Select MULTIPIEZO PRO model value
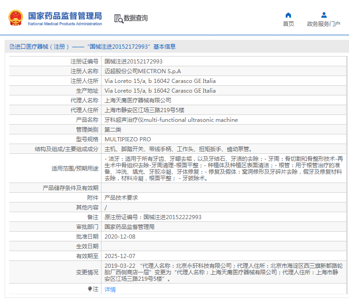The width and height of the screenshot is (349, 303). pyautogui.click(x=128, y=139)
